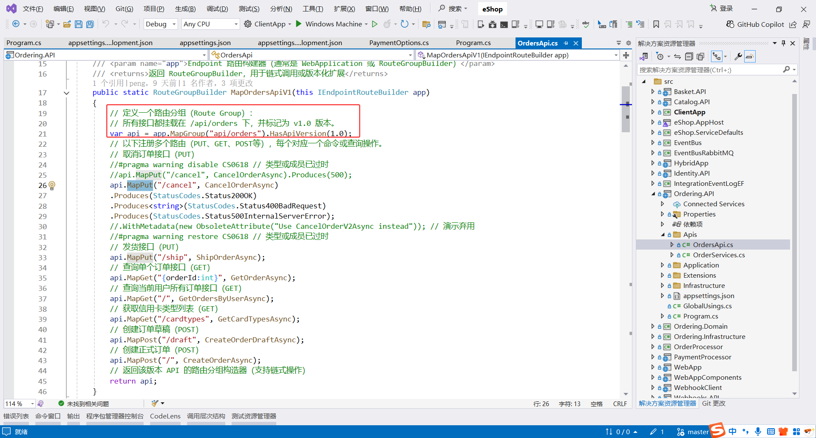Collapse All in Solution Explorer toolbar
The image size is (816, 438).
(689, 57)
